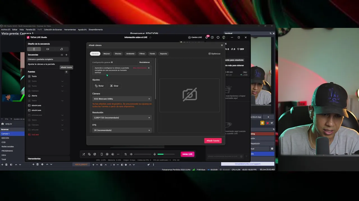This screenshot has width=359, height=201.
Task: Click the microphone icon in TikTok toolbar
Action: point(155,154)
